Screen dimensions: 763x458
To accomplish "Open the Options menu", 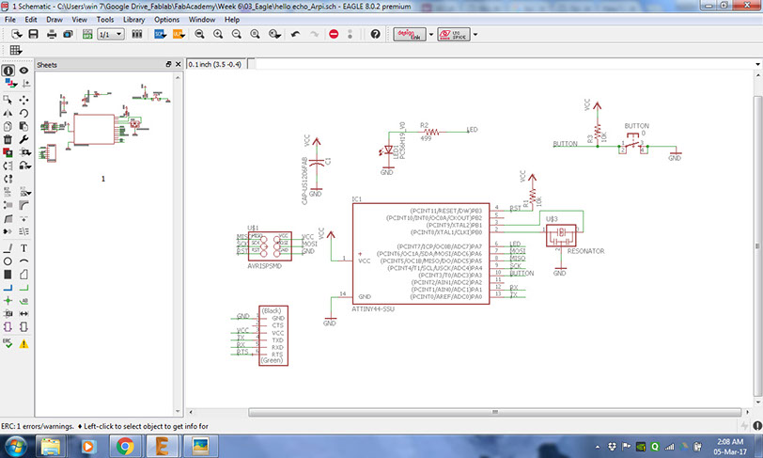I will point(167,20).
